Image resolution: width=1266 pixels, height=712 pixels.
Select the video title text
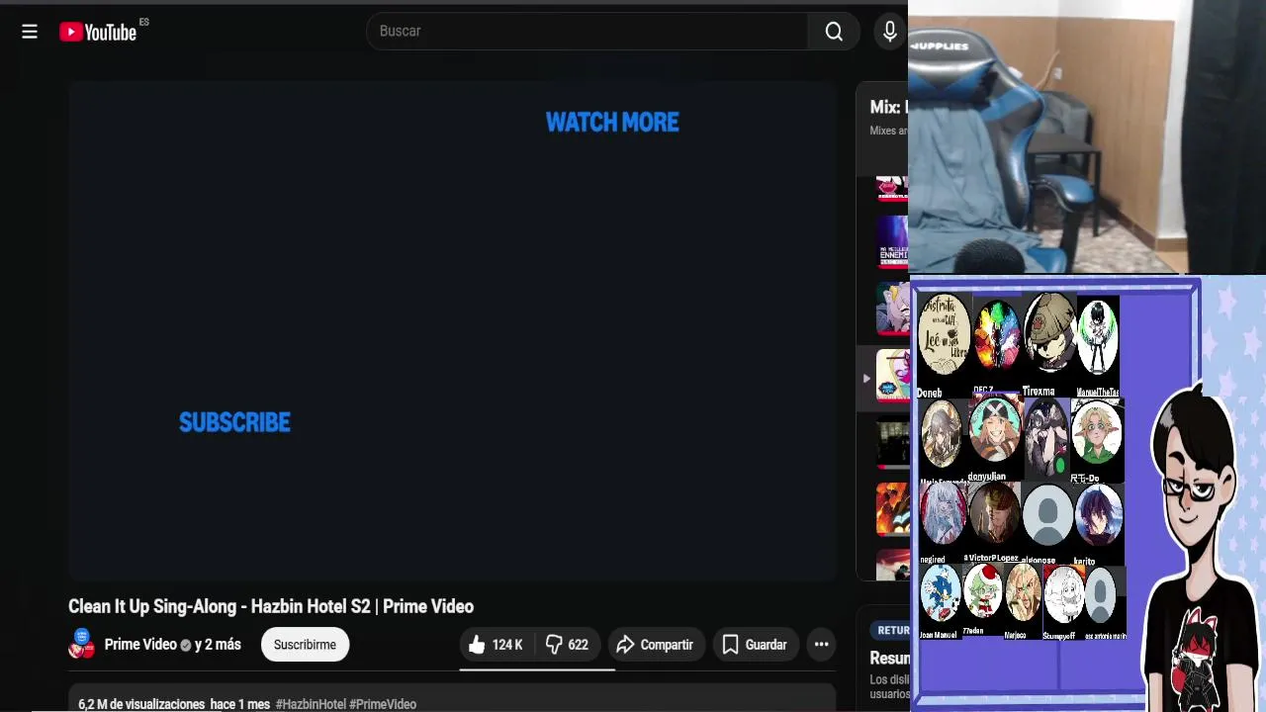271,606
